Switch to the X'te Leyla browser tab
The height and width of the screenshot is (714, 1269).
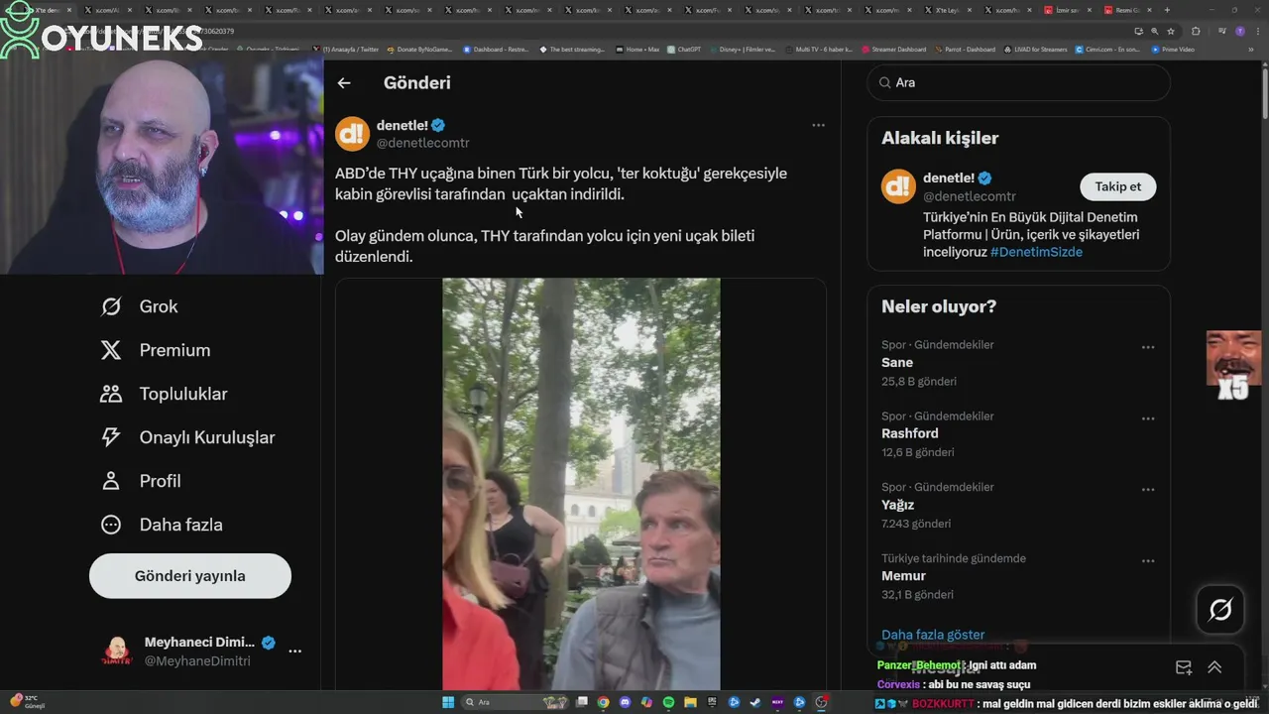tap(950, 10)
